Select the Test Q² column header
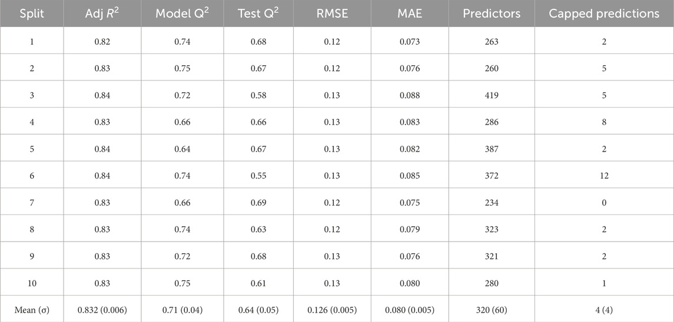 (x=257, y=14)
